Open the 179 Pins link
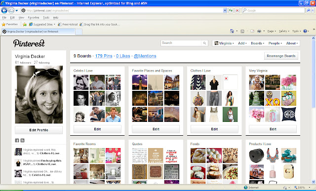 tap(104, 56)
